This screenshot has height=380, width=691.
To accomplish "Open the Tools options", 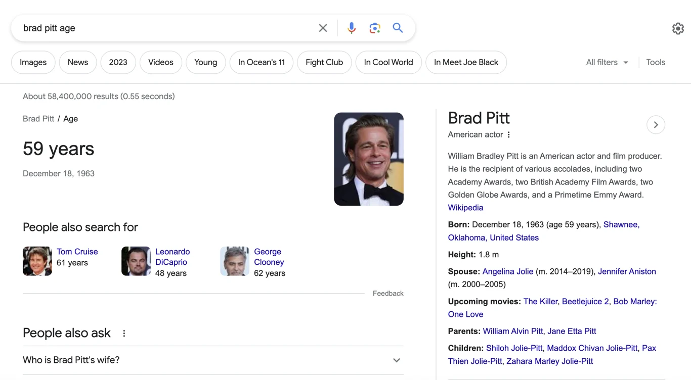I will [655, 62].
